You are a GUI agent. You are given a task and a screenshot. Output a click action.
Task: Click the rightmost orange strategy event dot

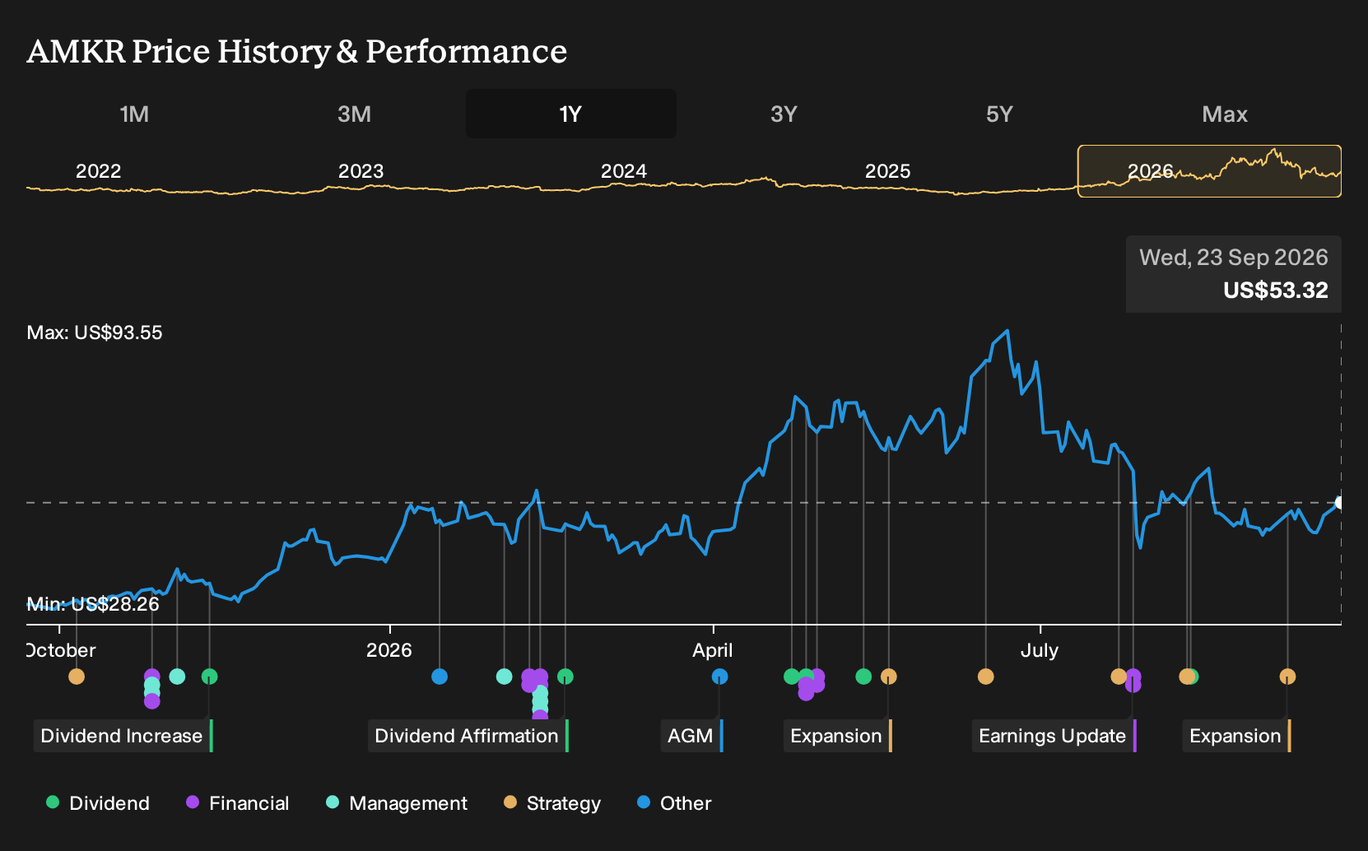pos(1287,677)
